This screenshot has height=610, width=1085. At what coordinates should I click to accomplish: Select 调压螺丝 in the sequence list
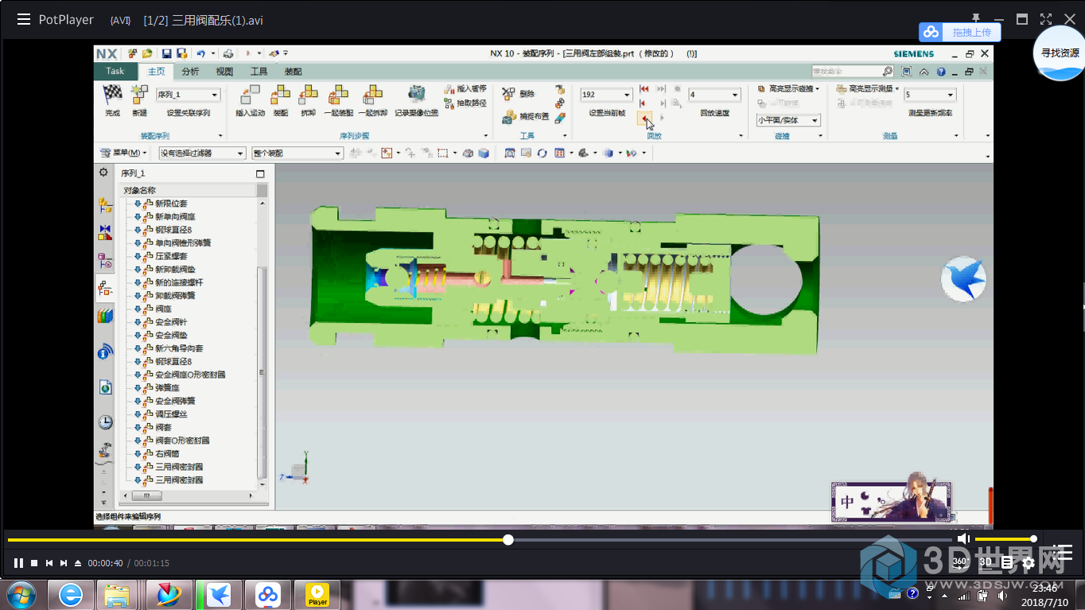coord(171,414)
